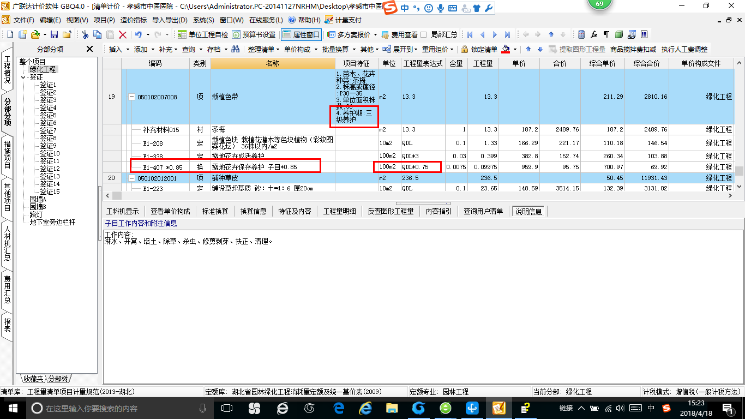Click 执行人工费调整 button

[x=684, y=49]
